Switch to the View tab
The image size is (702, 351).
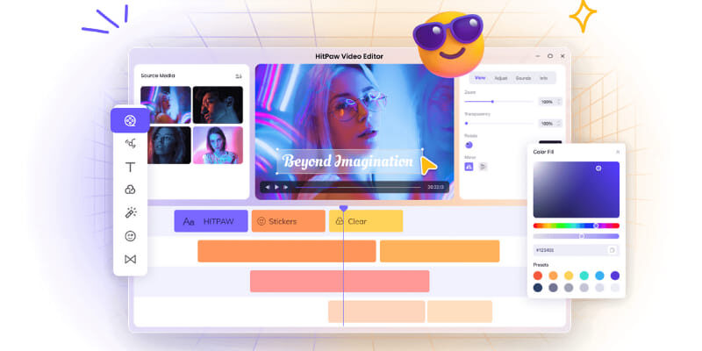480,78
